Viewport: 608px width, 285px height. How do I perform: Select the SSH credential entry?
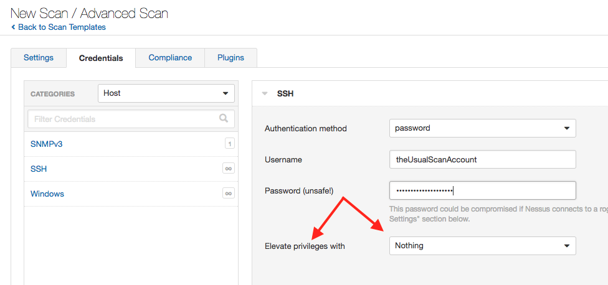pyautogui.click(x=39, y=169)
